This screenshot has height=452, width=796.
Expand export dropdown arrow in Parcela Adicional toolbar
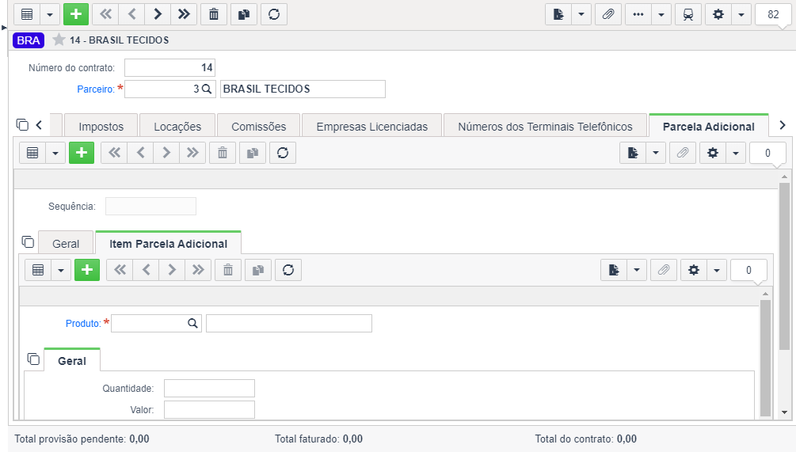point(655,153)
